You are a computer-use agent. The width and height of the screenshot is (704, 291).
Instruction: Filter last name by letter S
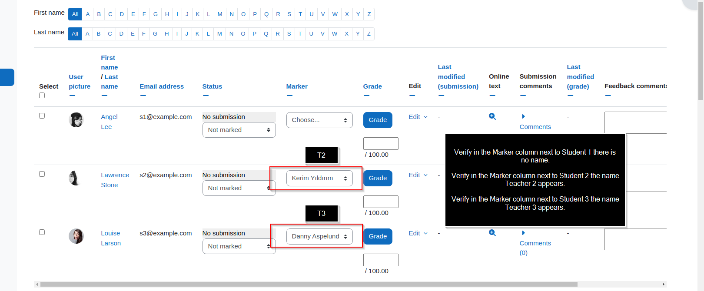coord(289,34)
